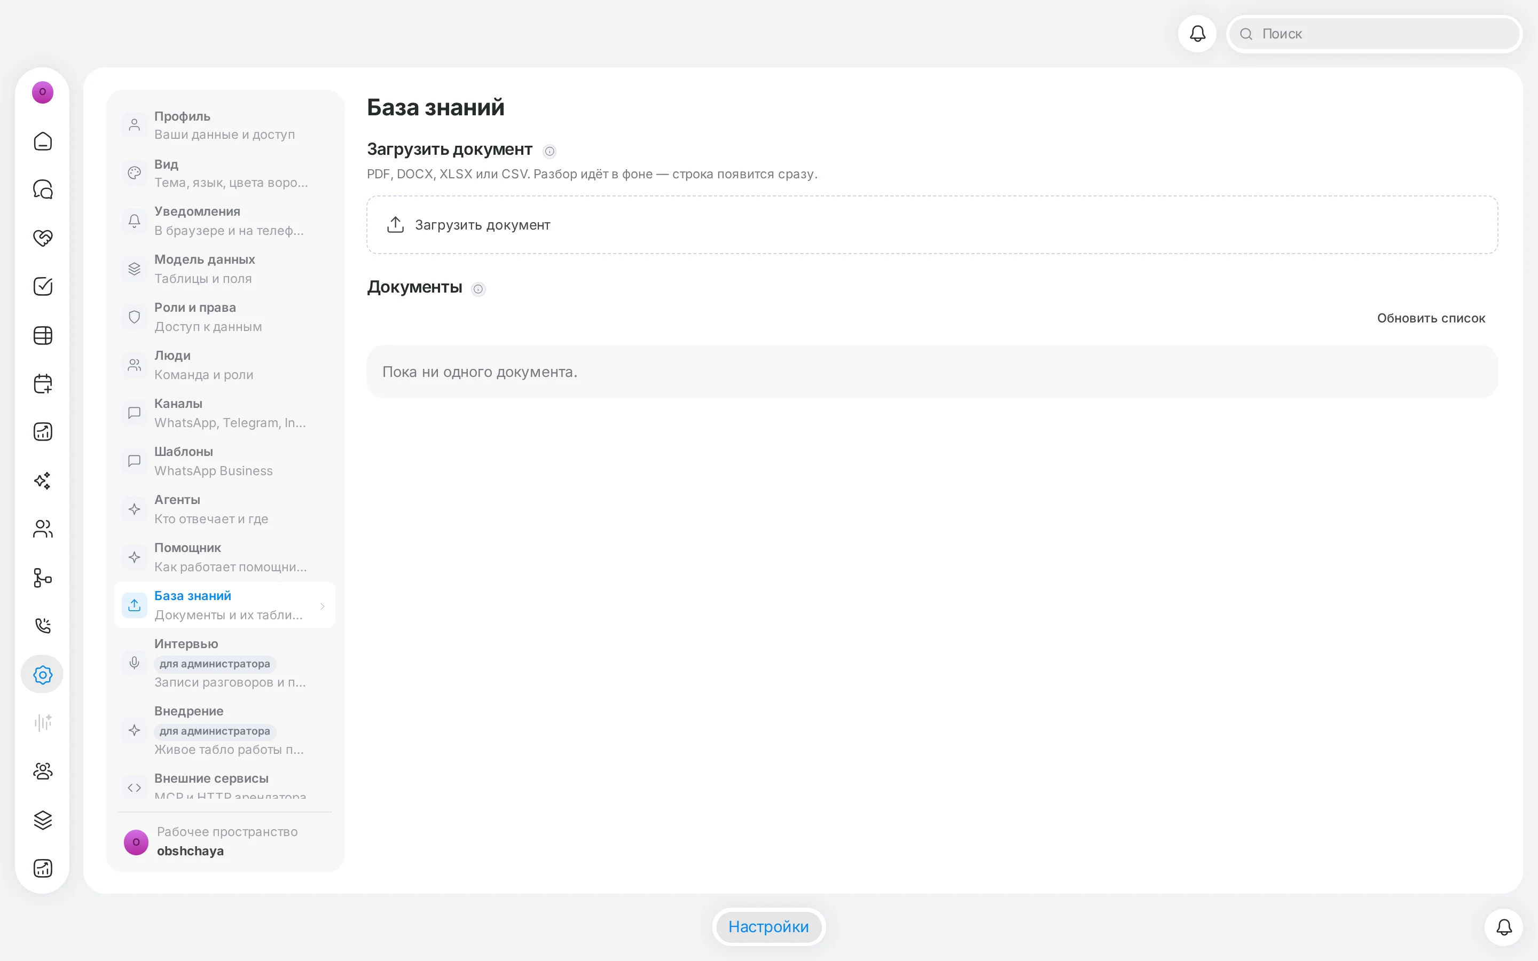Open calendar plus icon in left rail
This screenshot has height=961, width=1538.
coord(43,383)
